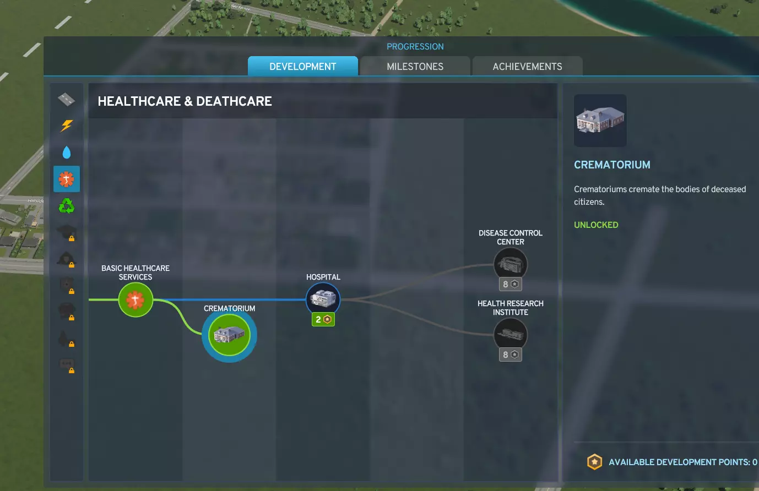Click the Crematorium building thumbnail
Viewport: 759px width, 491px height.
click(x=600, y=121)
